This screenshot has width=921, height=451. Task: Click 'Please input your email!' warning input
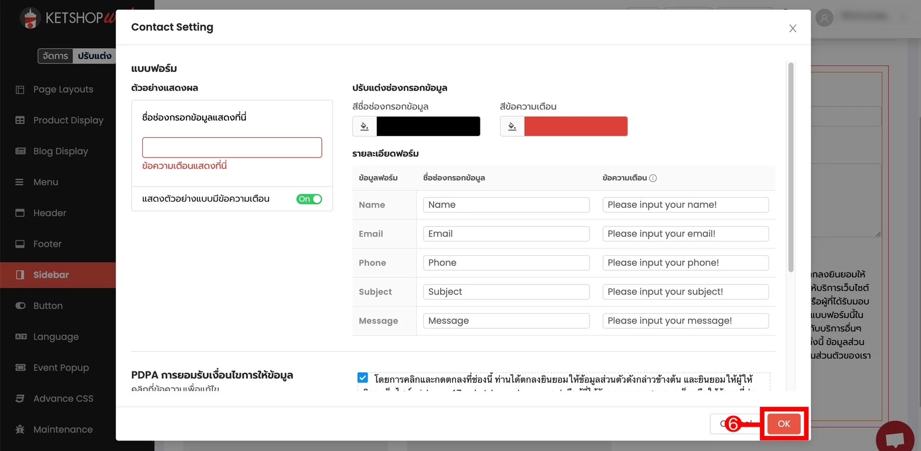coord(686,234)
